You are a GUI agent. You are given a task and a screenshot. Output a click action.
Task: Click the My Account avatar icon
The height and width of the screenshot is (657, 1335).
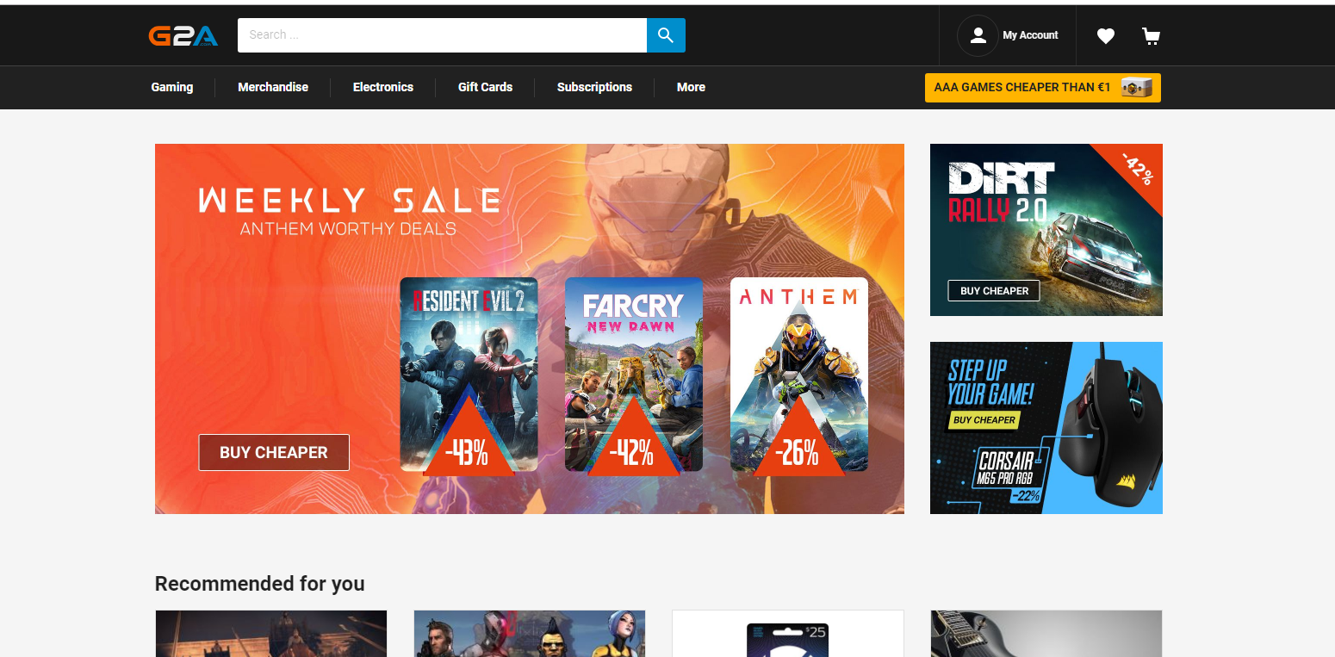[x=978, y=35]
